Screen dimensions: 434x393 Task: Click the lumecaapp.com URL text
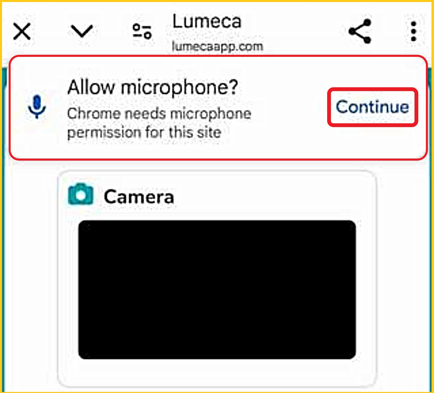coord(218,46)
